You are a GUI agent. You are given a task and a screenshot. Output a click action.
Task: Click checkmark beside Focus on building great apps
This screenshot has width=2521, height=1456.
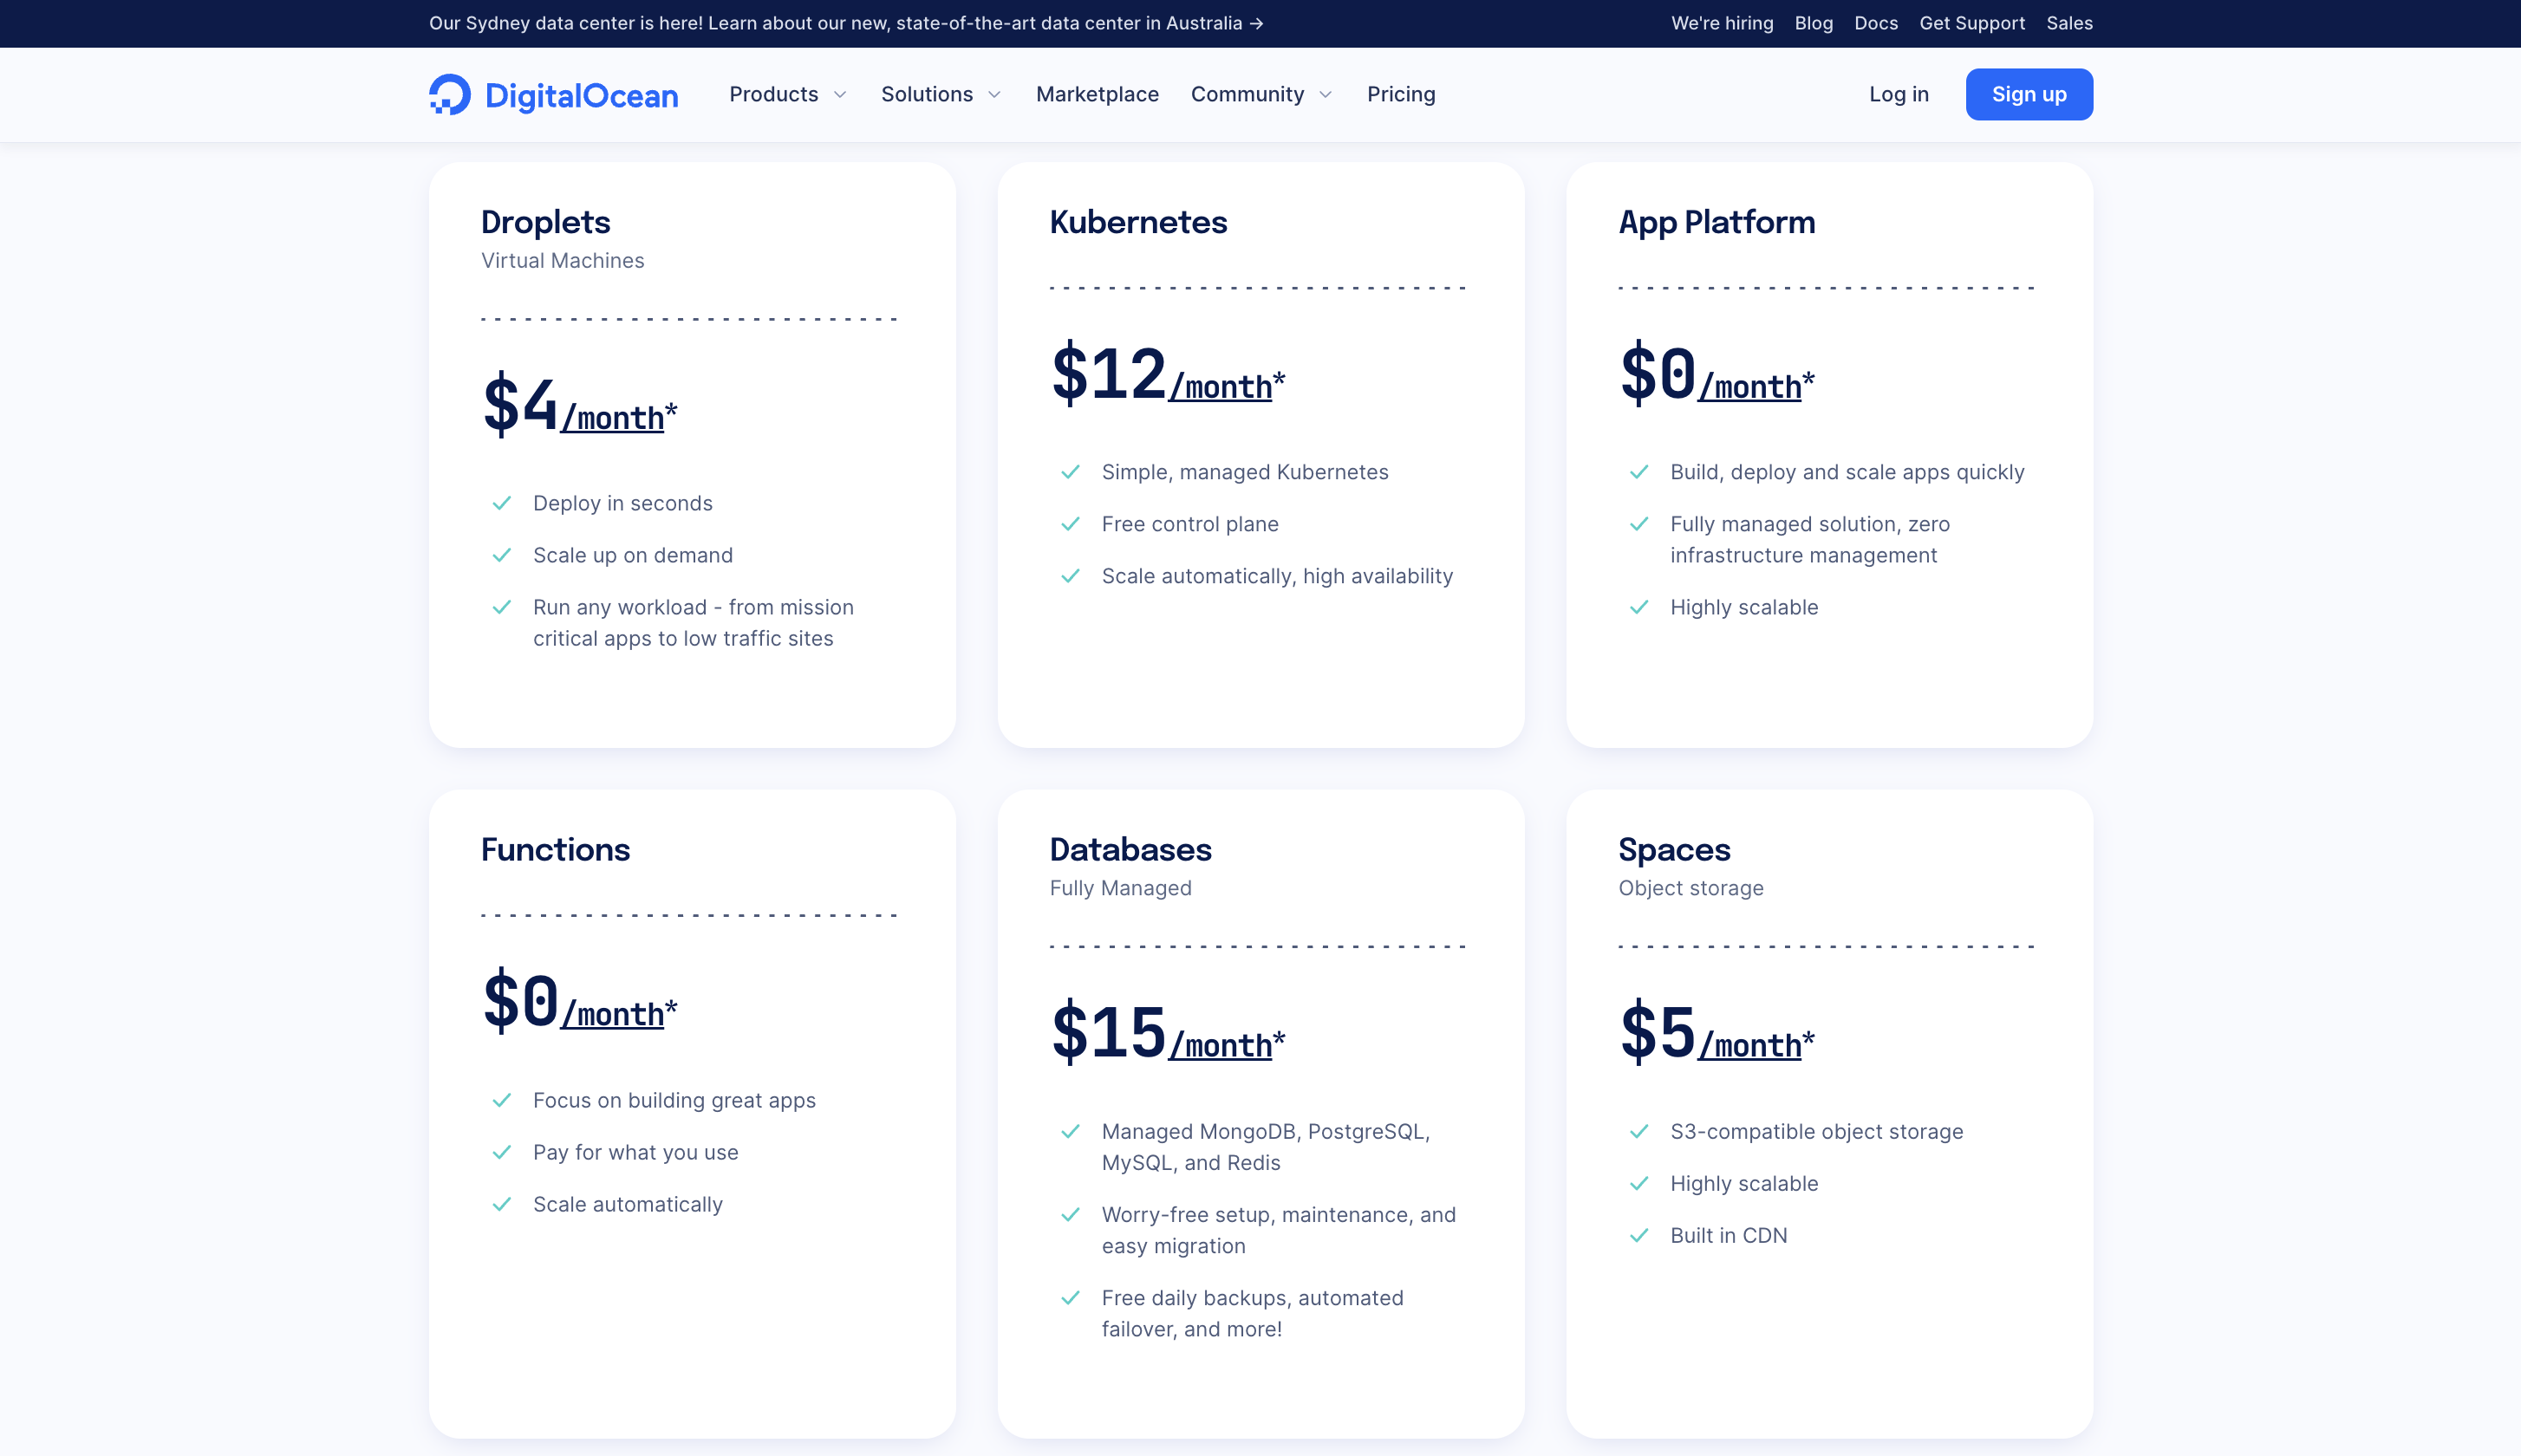(502, 1100)
